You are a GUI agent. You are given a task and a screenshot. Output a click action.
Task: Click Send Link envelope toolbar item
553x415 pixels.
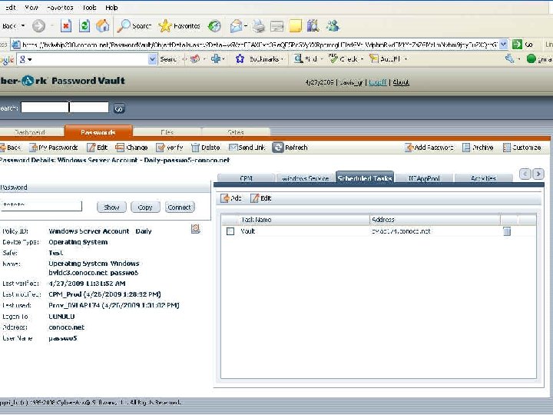click(247, 148)
